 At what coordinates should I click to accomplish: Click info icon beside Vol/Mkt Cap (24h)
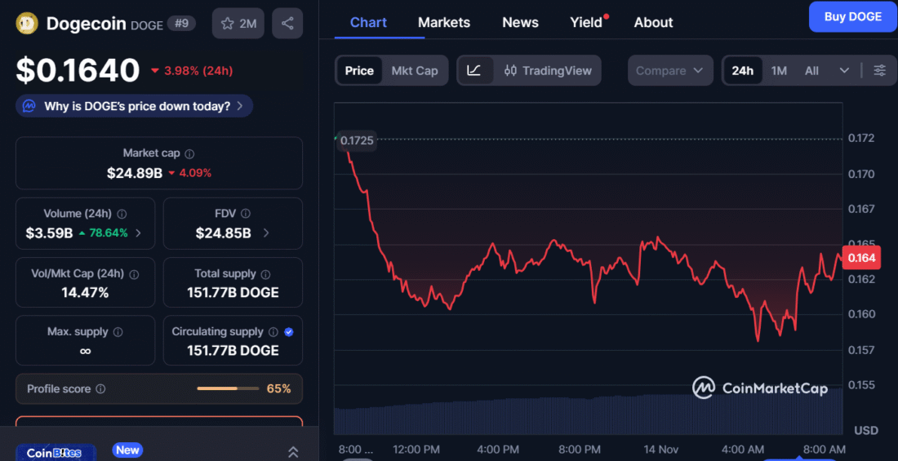134,274
